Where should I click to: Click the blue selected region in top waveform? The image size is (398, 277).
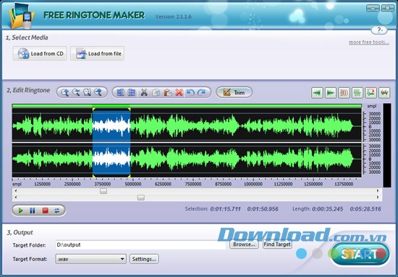pyautogui.click(x=111, y=126)
